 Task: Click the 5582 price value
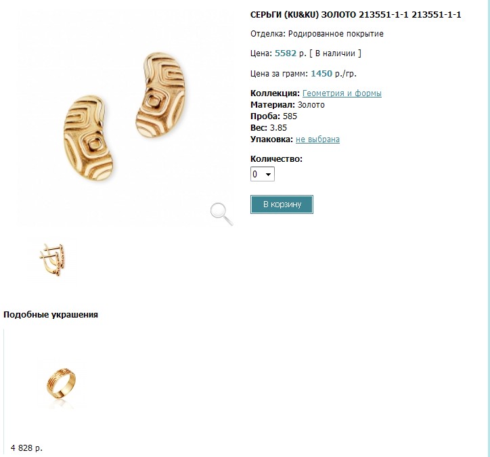click(285, 53)
